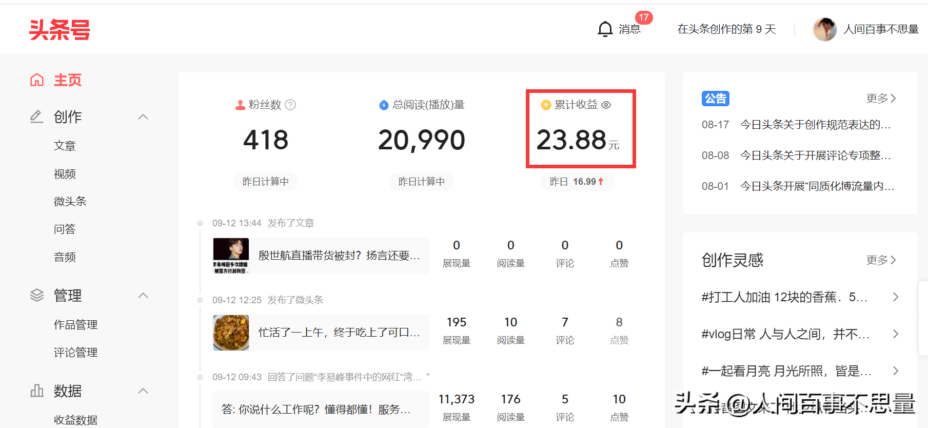928x428 pixels.
Task: Select 微头条 under 创作
Action: [x=70, y=201]
